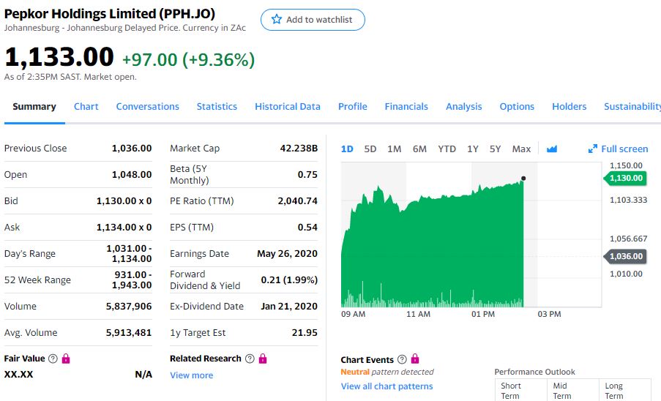Click the Fair Value help question mark

[53, 359]
